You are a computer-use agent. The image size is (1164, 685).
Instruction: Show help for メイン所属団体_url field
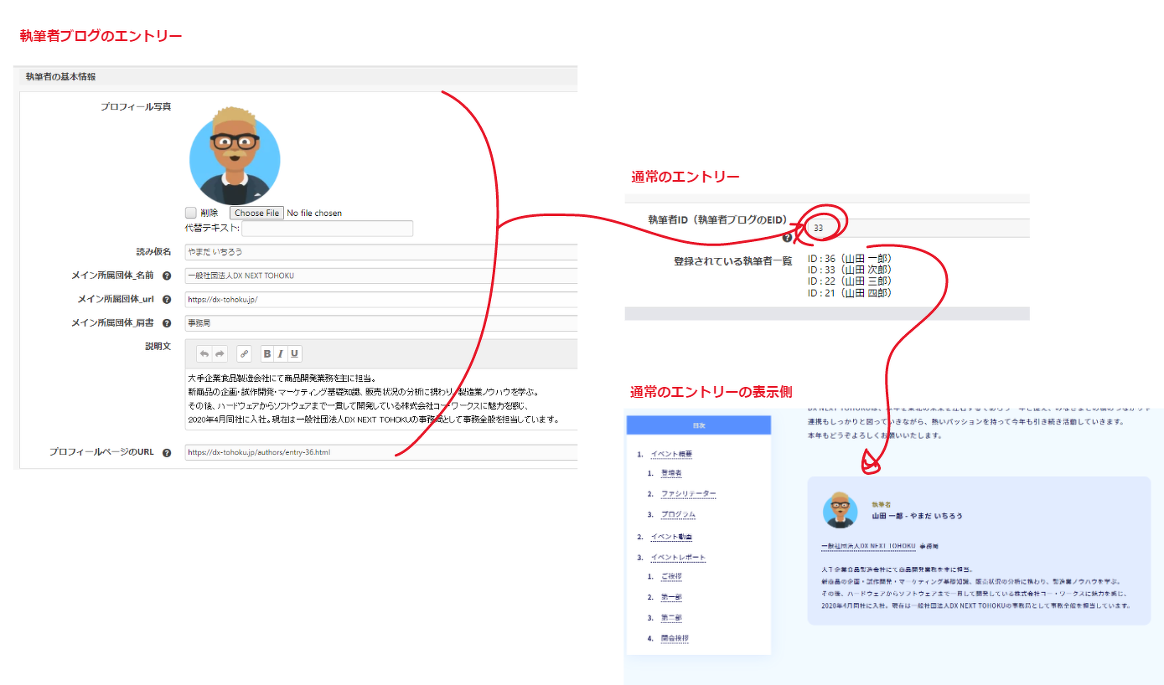(167, 299)
